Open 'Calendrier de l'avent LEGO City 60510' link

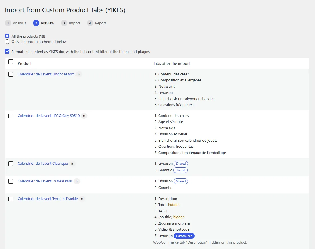49,116
